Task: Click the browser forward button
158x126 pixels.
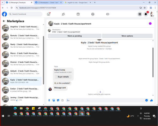Action: [7, 8]
